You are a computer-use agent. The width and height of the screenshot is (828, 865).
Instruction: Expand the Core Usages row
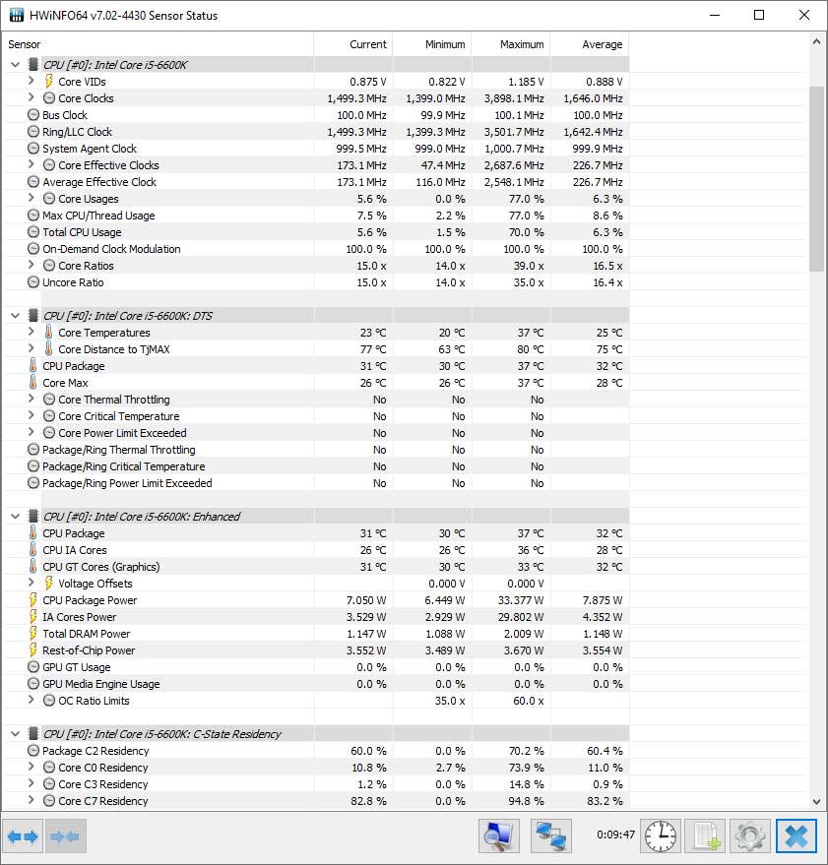point(31,198)
